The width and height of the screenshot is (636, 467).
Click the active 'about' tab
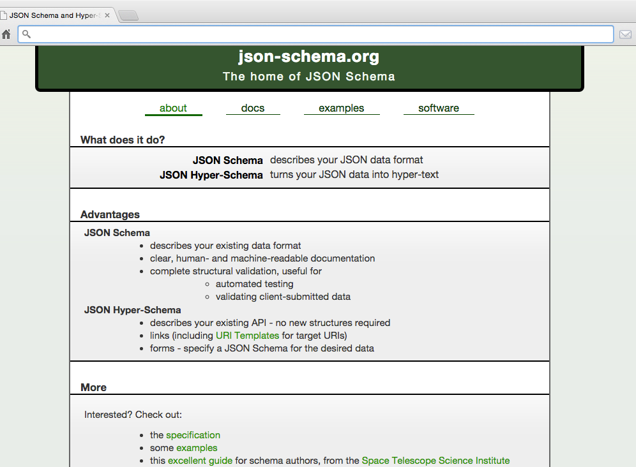(x=173, y=108)
